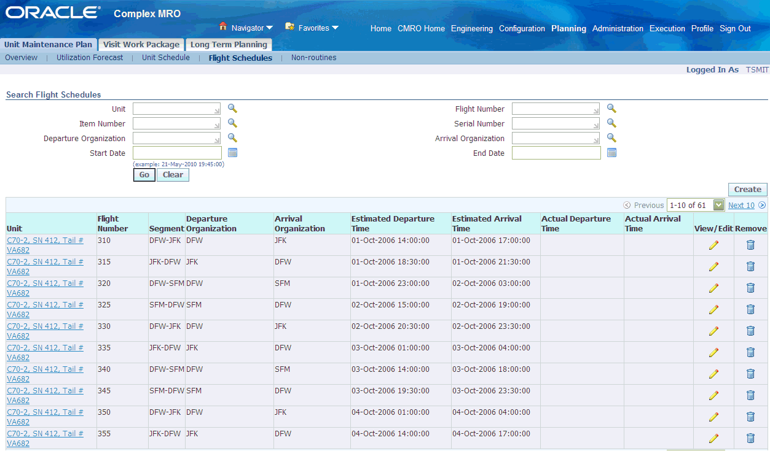Click pencil edit icon for flight 310
The image size is (770, 451).
point(713,245)
